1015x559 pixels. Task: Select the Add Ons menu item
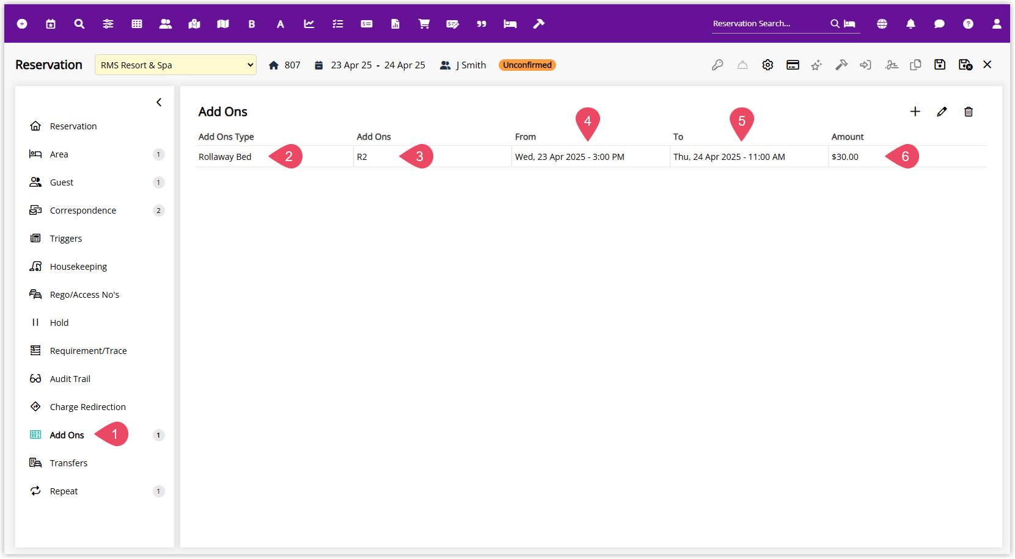[96, 435]
